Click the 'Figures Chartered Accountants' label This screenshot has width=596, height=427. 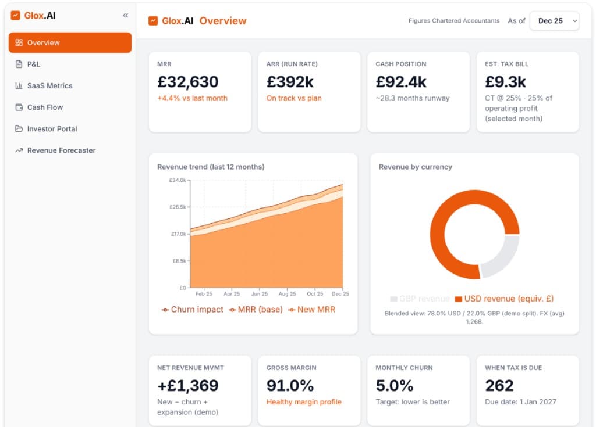[x=453, y=20]
